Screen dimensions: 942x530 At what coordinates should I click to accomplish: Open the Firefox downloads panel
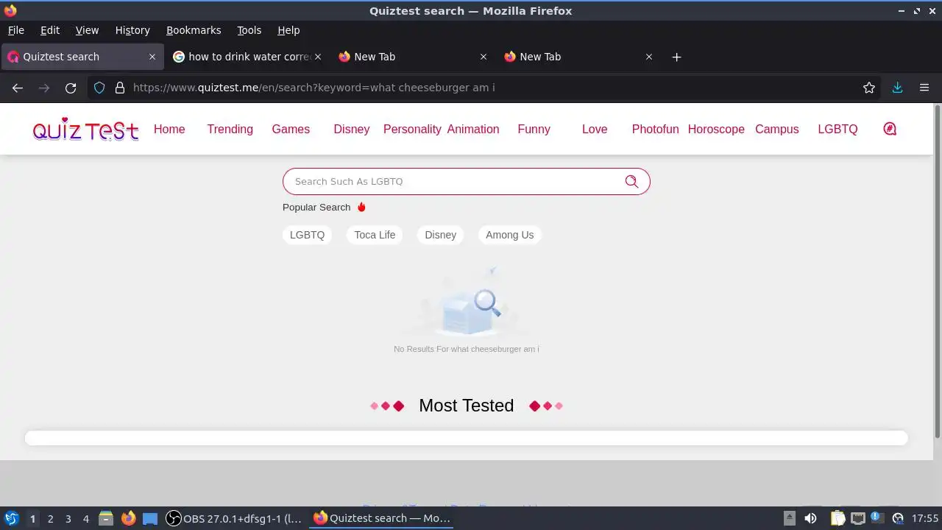(x=897, y=88)
